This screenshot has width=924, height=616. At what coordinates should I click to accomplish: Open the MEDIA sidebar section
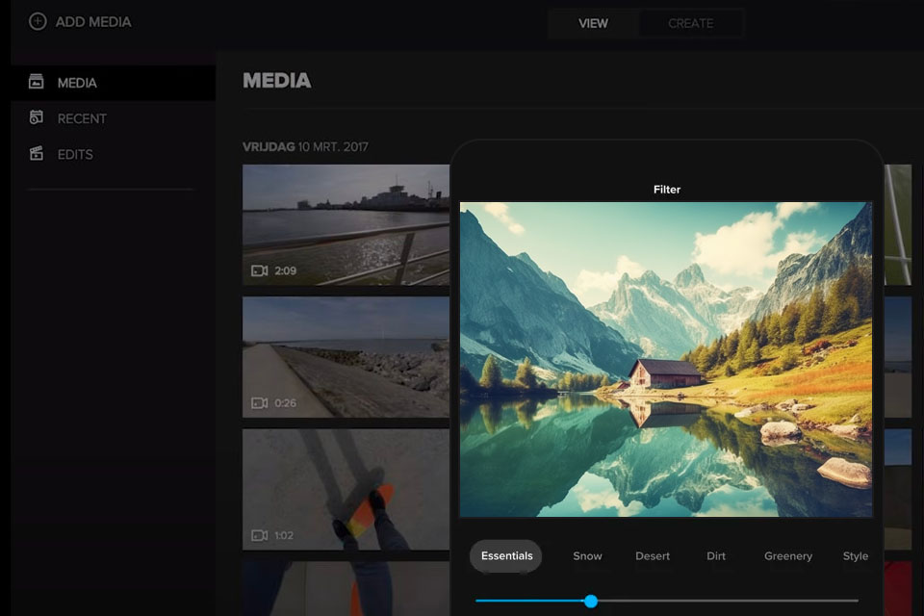(114, 83)
